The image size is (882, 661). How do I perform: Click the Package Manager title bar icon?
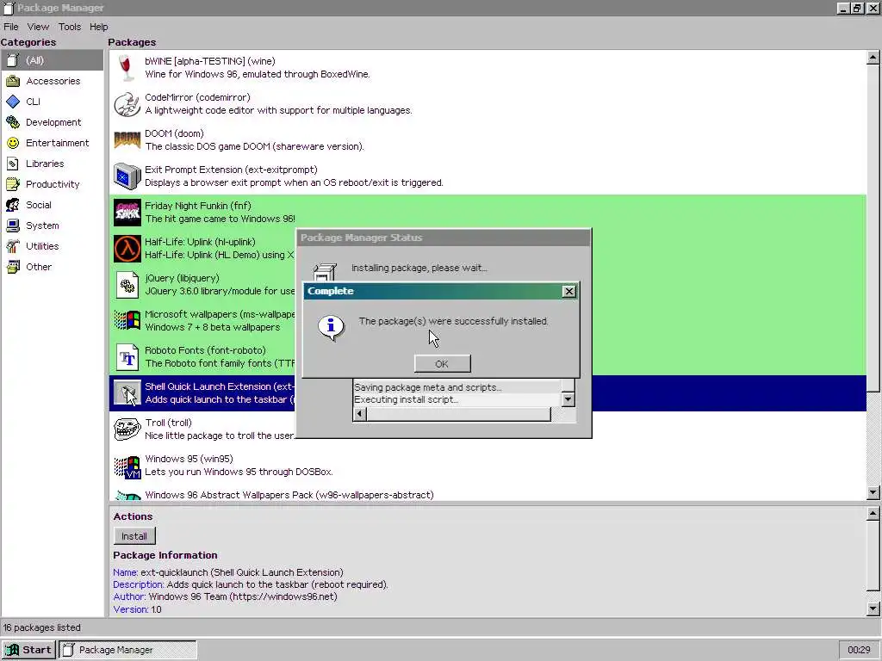8,8
